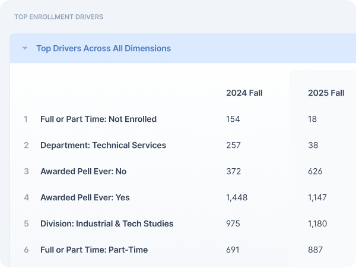Click the Top Drivers Across All Dimensions title
356x268 pixels.
[x=103, y=49]
